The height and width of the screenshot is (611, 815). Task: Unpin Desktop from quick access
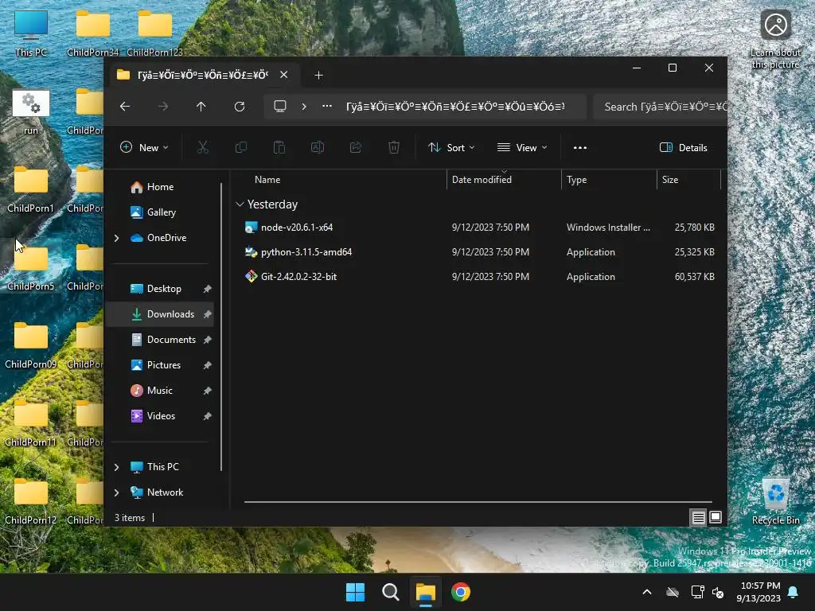coord(208,289)
